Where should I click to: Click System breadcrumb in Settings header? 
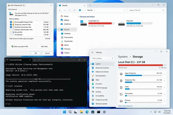coord(123,57)
